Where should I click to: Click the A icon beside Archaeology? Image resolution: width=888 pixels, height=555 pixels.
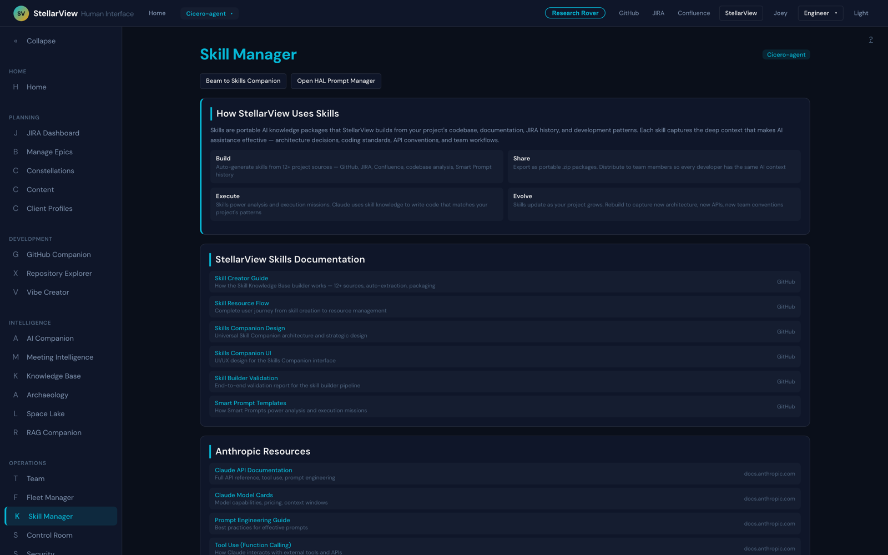coord(16,395)
